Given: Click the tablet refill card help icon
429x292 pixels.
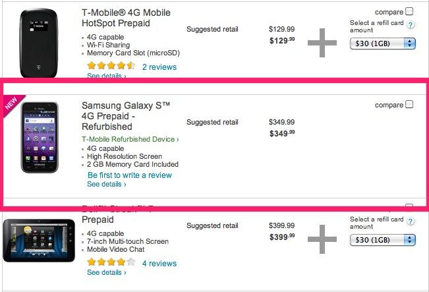Looking at the screenshot, I should 411,223.
